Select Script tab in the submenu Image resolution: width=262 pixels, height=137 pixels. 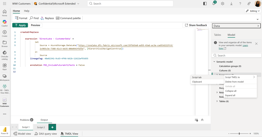[207, 77]
